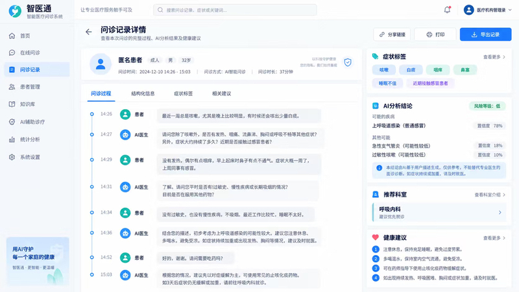Expand the 呼吸内科 department chevron
Image resolution: width=519 pixels, height=292 pixels.
click(500, 212)
